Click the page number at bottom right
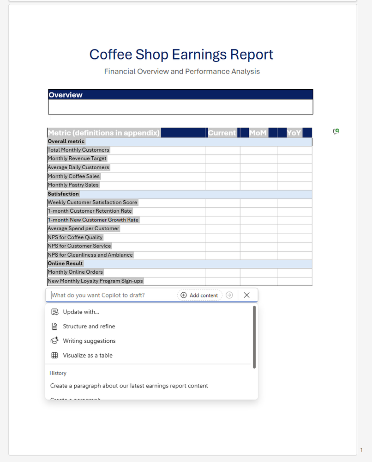This screenshot has height=462, width=372. pos(361,449)
